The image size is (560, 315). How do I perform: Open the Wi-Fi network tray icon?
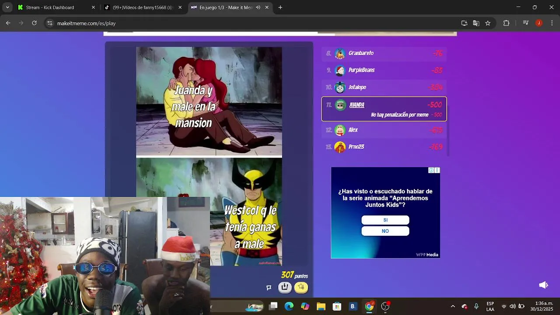click(504, 306)
